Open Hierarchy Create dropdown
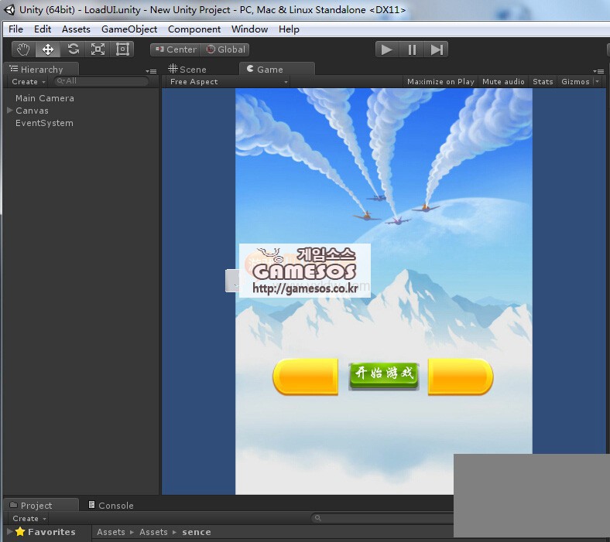 [29, 82]
